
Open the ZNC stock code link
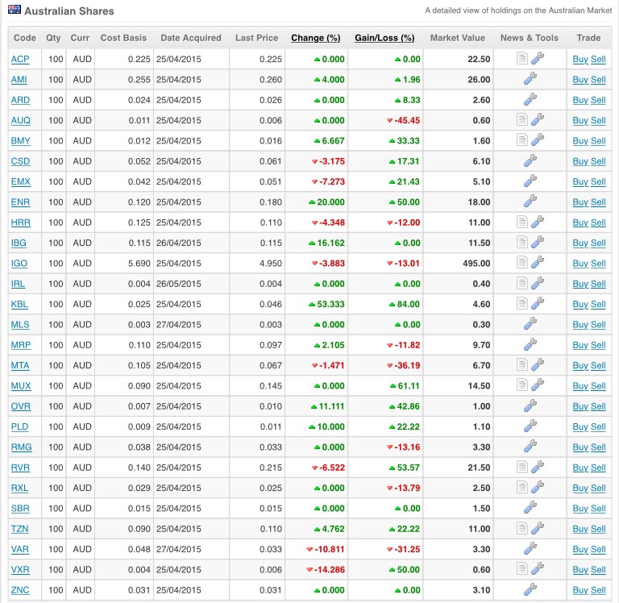[x=20, y=590]
